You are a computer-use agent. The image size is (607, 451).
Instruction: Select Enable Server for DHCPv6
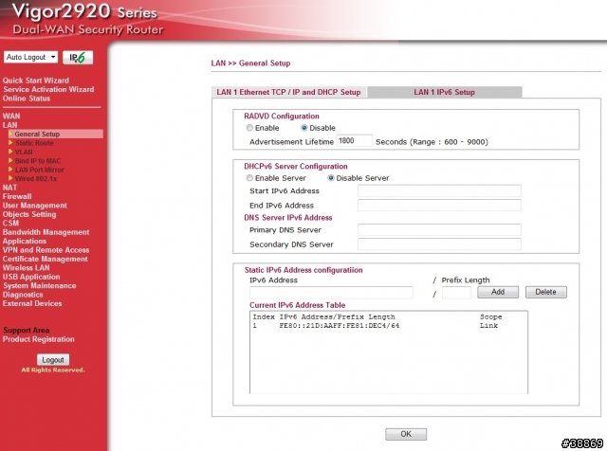249,178
